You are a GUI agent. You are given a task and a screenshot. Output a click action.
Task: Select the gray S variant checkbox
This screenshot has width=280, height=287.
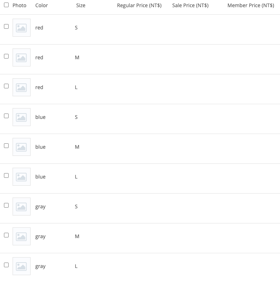6,205
